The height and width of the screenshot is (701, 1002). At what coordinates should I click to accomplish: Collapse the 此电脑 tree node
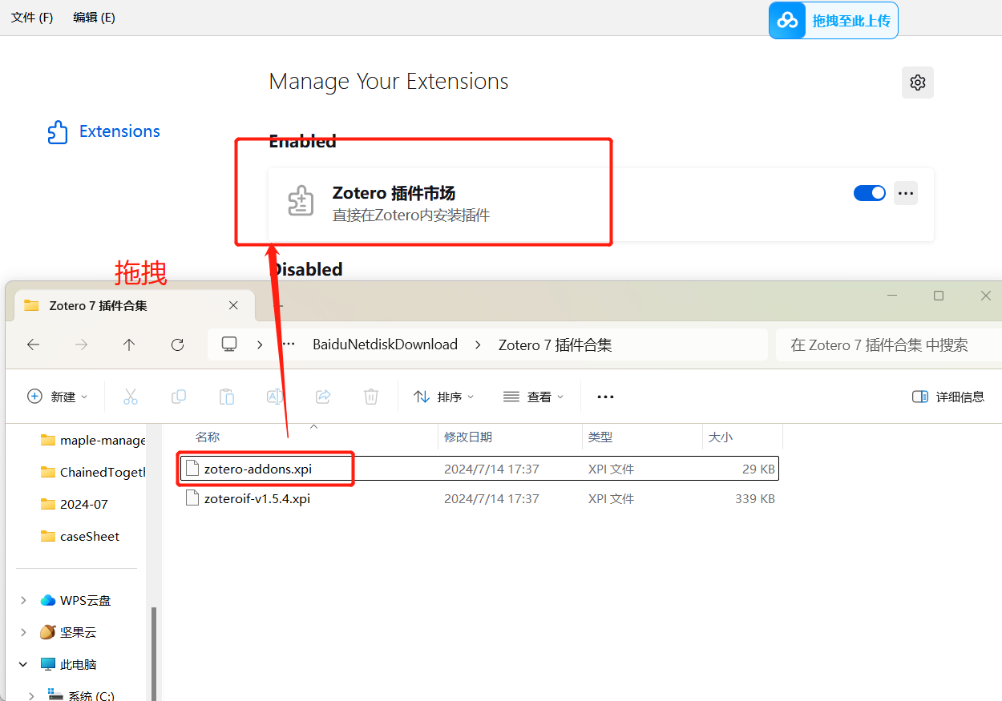pyautogui.click(x=23, y=664)
